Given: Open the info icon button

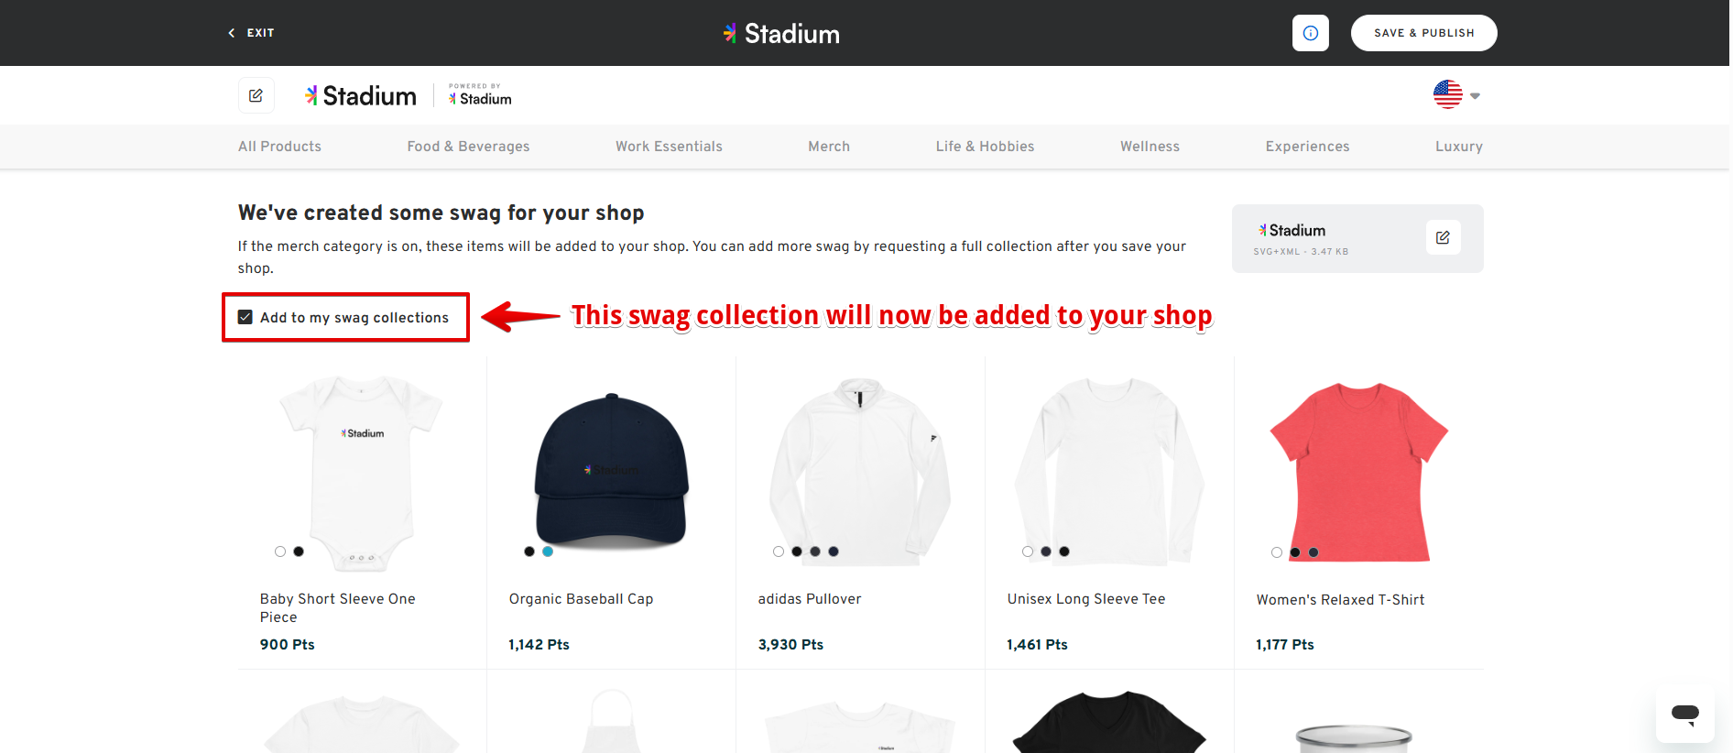Looking at the screenshot, I should [1310, 33].
